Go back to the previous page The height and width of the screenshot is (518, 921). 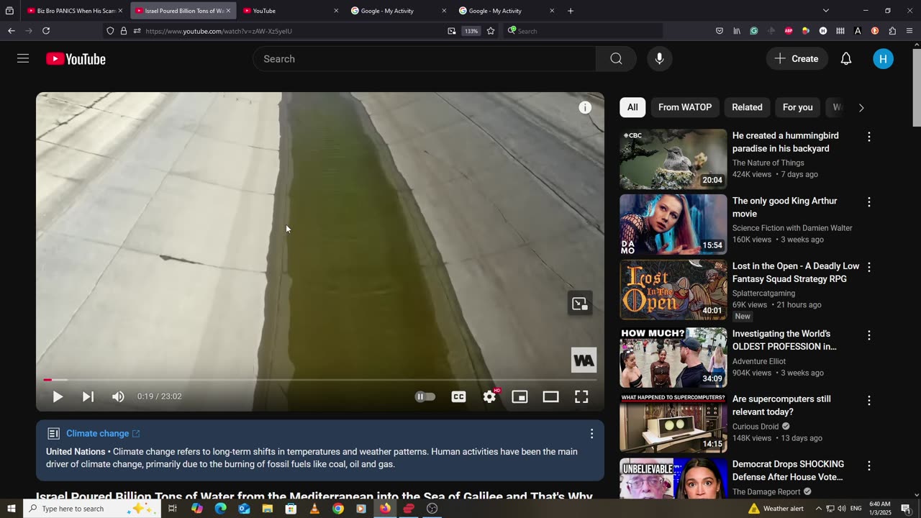pyautogui.click(x=12, y=31)
